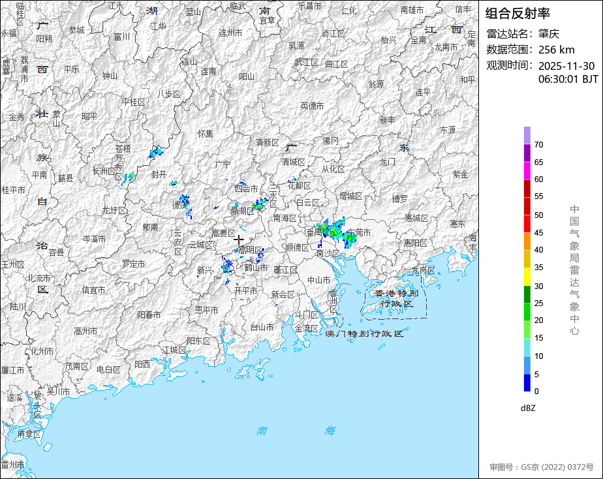The width and height of the screenshot is (603, 479).
Task: Click the time text 06:30:01 BJT
Action: 568,79
